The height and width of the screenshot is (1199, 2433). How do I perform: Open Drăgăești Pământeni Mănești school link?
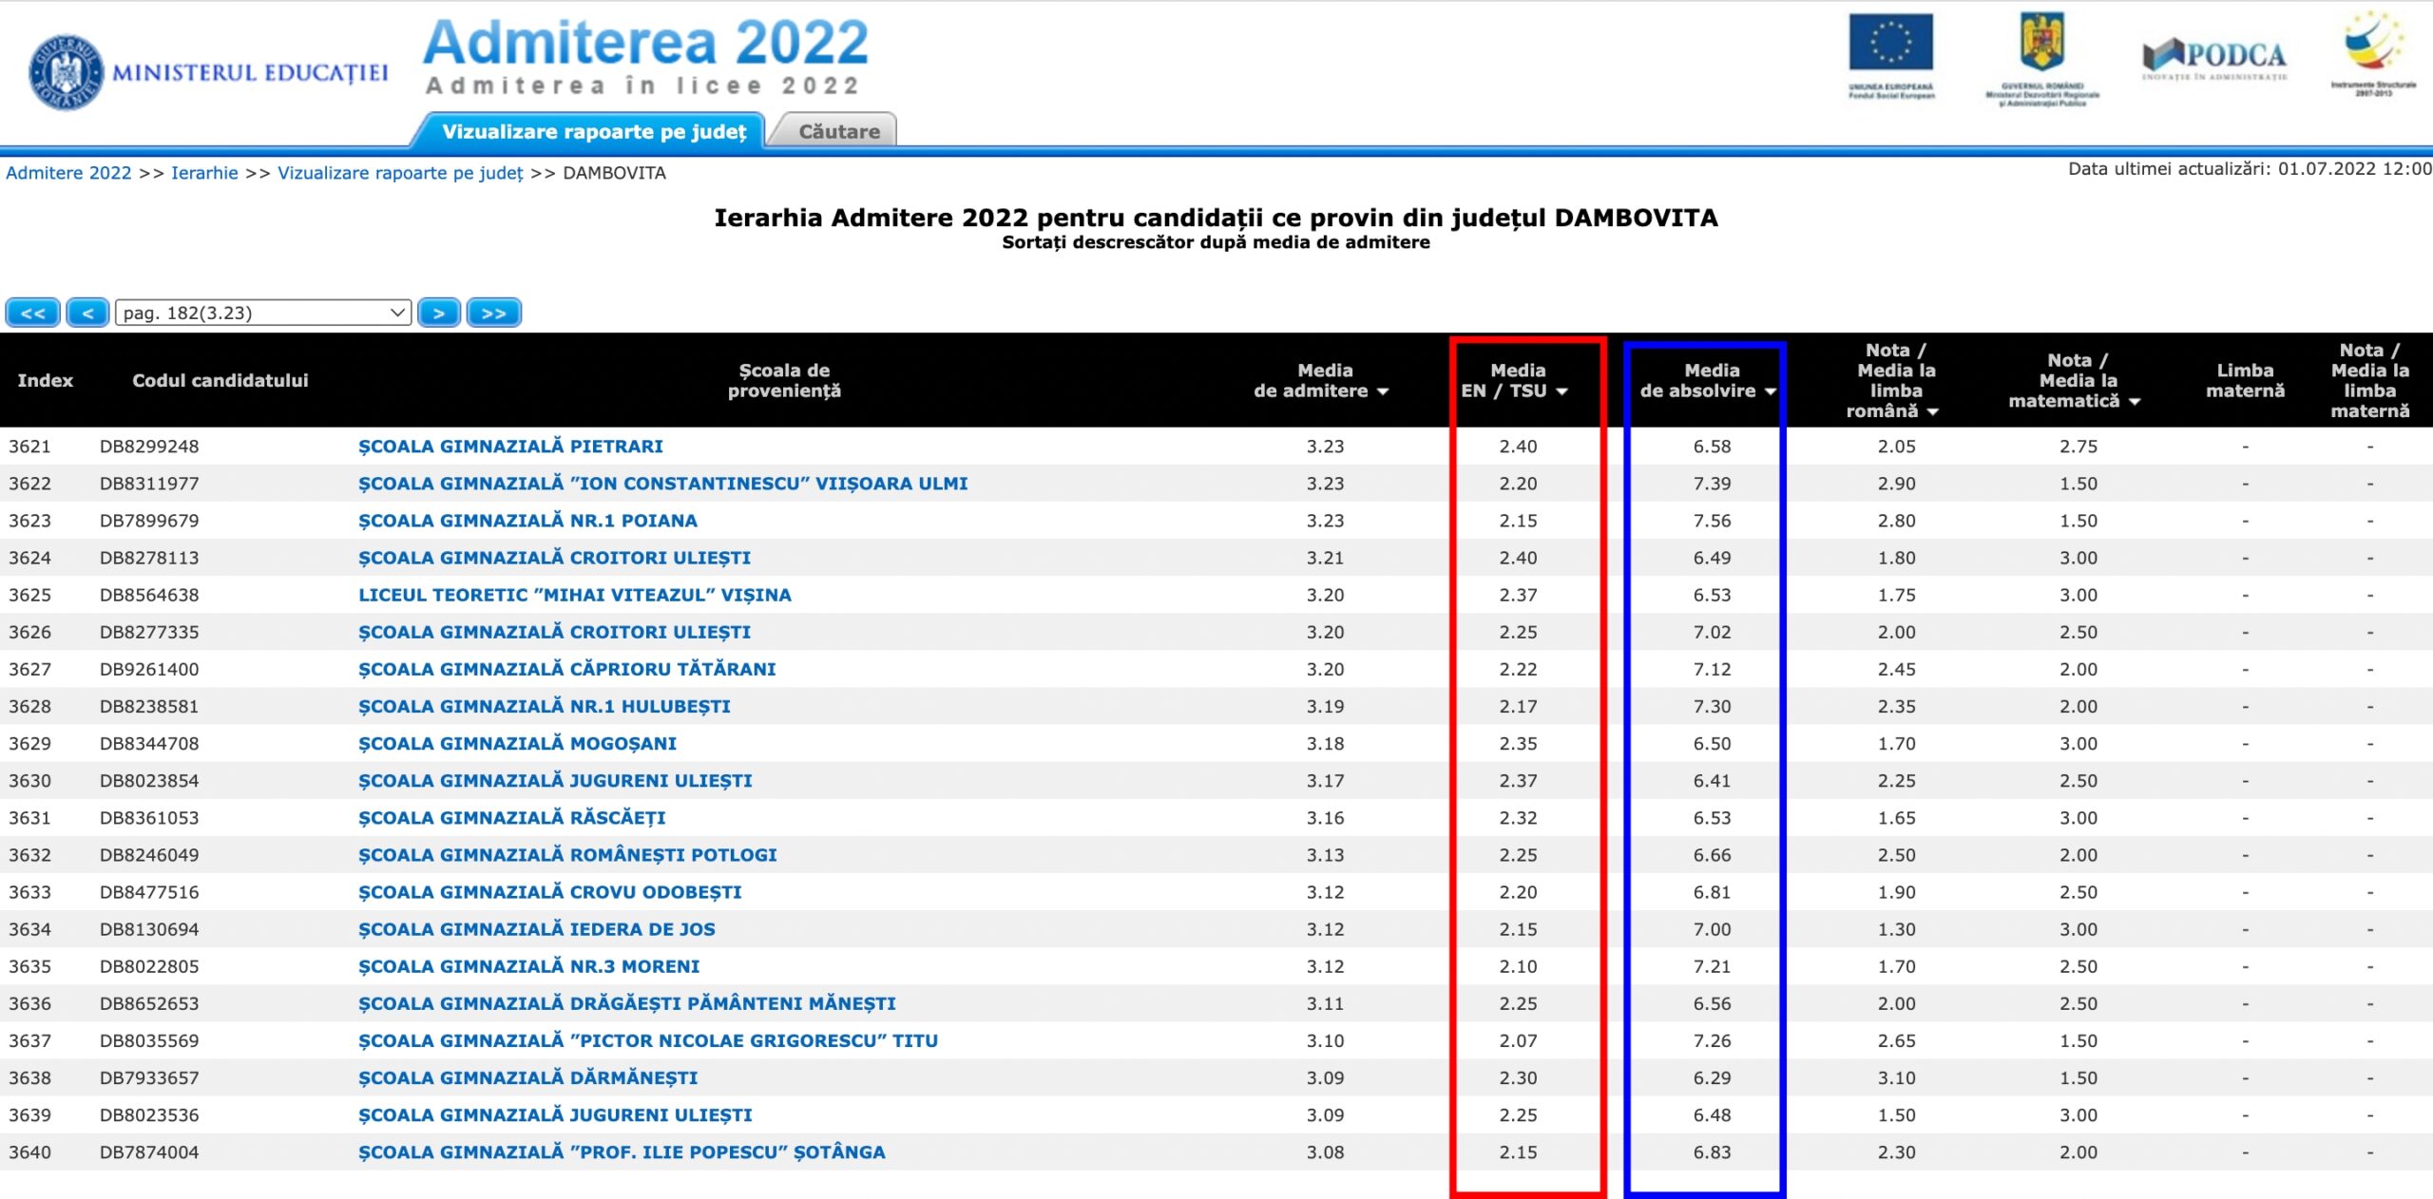[x=626, y=1002]
